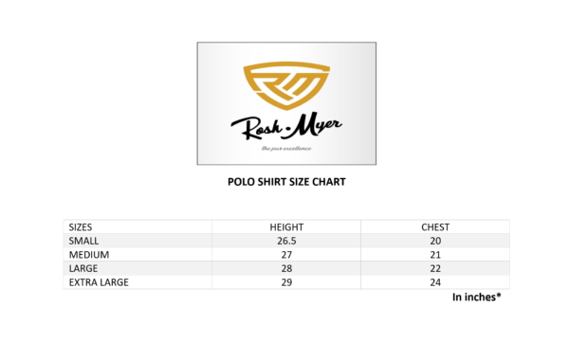Viewport: 569px width, 343px height.
Task: Select the SMALL size row label
Action: tap(83, 241)
